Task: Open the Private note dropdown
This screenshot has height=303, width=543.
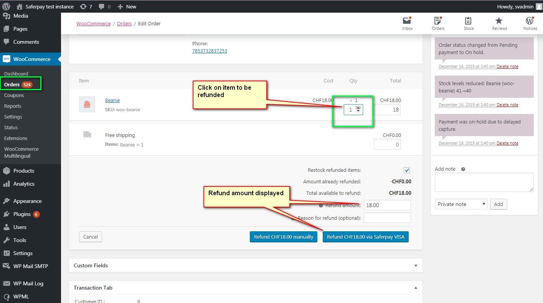Action: [x=461, y=204]
